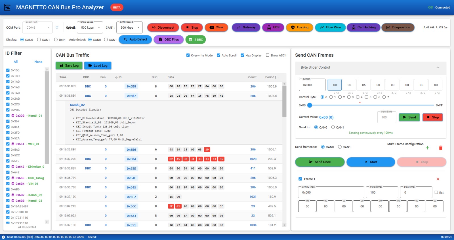
Task: Open the Fuzzing tool
Action: 299,27
